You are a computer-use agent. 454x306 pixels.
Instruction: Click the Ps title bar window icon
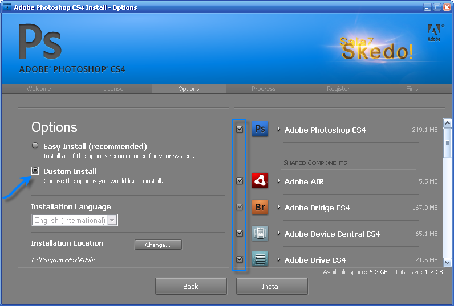tap(7, 7)
